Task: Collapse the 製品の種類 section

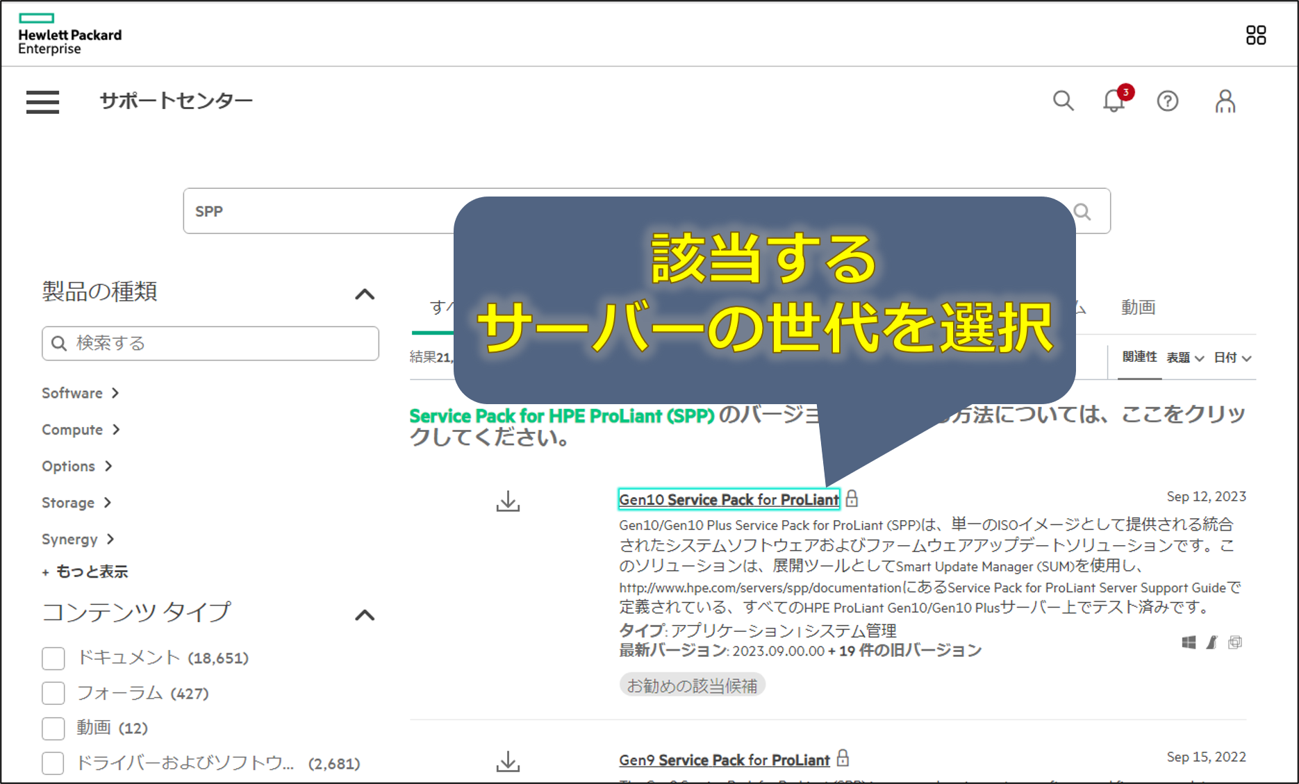Action: pyautogui.click(x=365, y=294)
